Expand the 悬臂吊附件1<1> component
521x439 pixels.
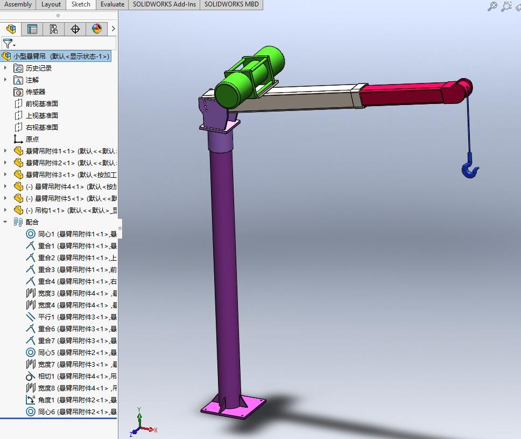click(5, 151)
